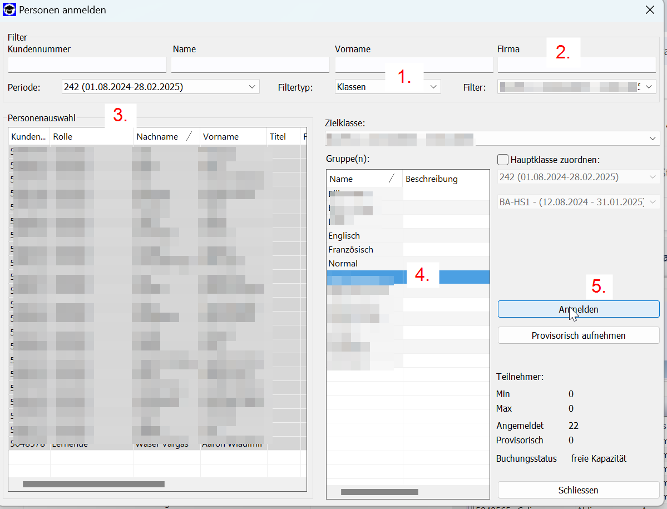Focus the Name filter input field
Viewport: 667px width, 509px height.
[250, 65]
